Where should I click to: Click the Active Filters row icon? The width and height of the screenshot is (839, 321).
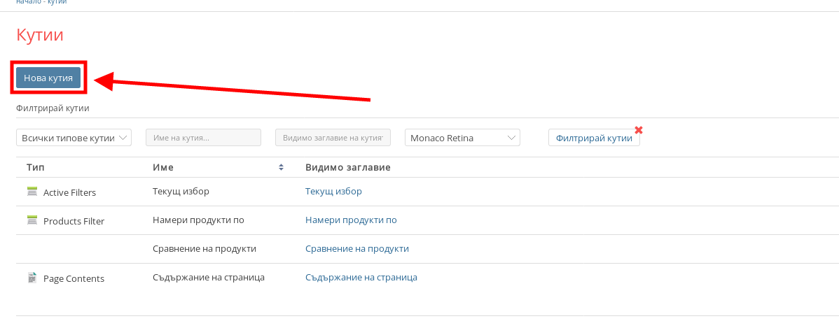(32, 192)
